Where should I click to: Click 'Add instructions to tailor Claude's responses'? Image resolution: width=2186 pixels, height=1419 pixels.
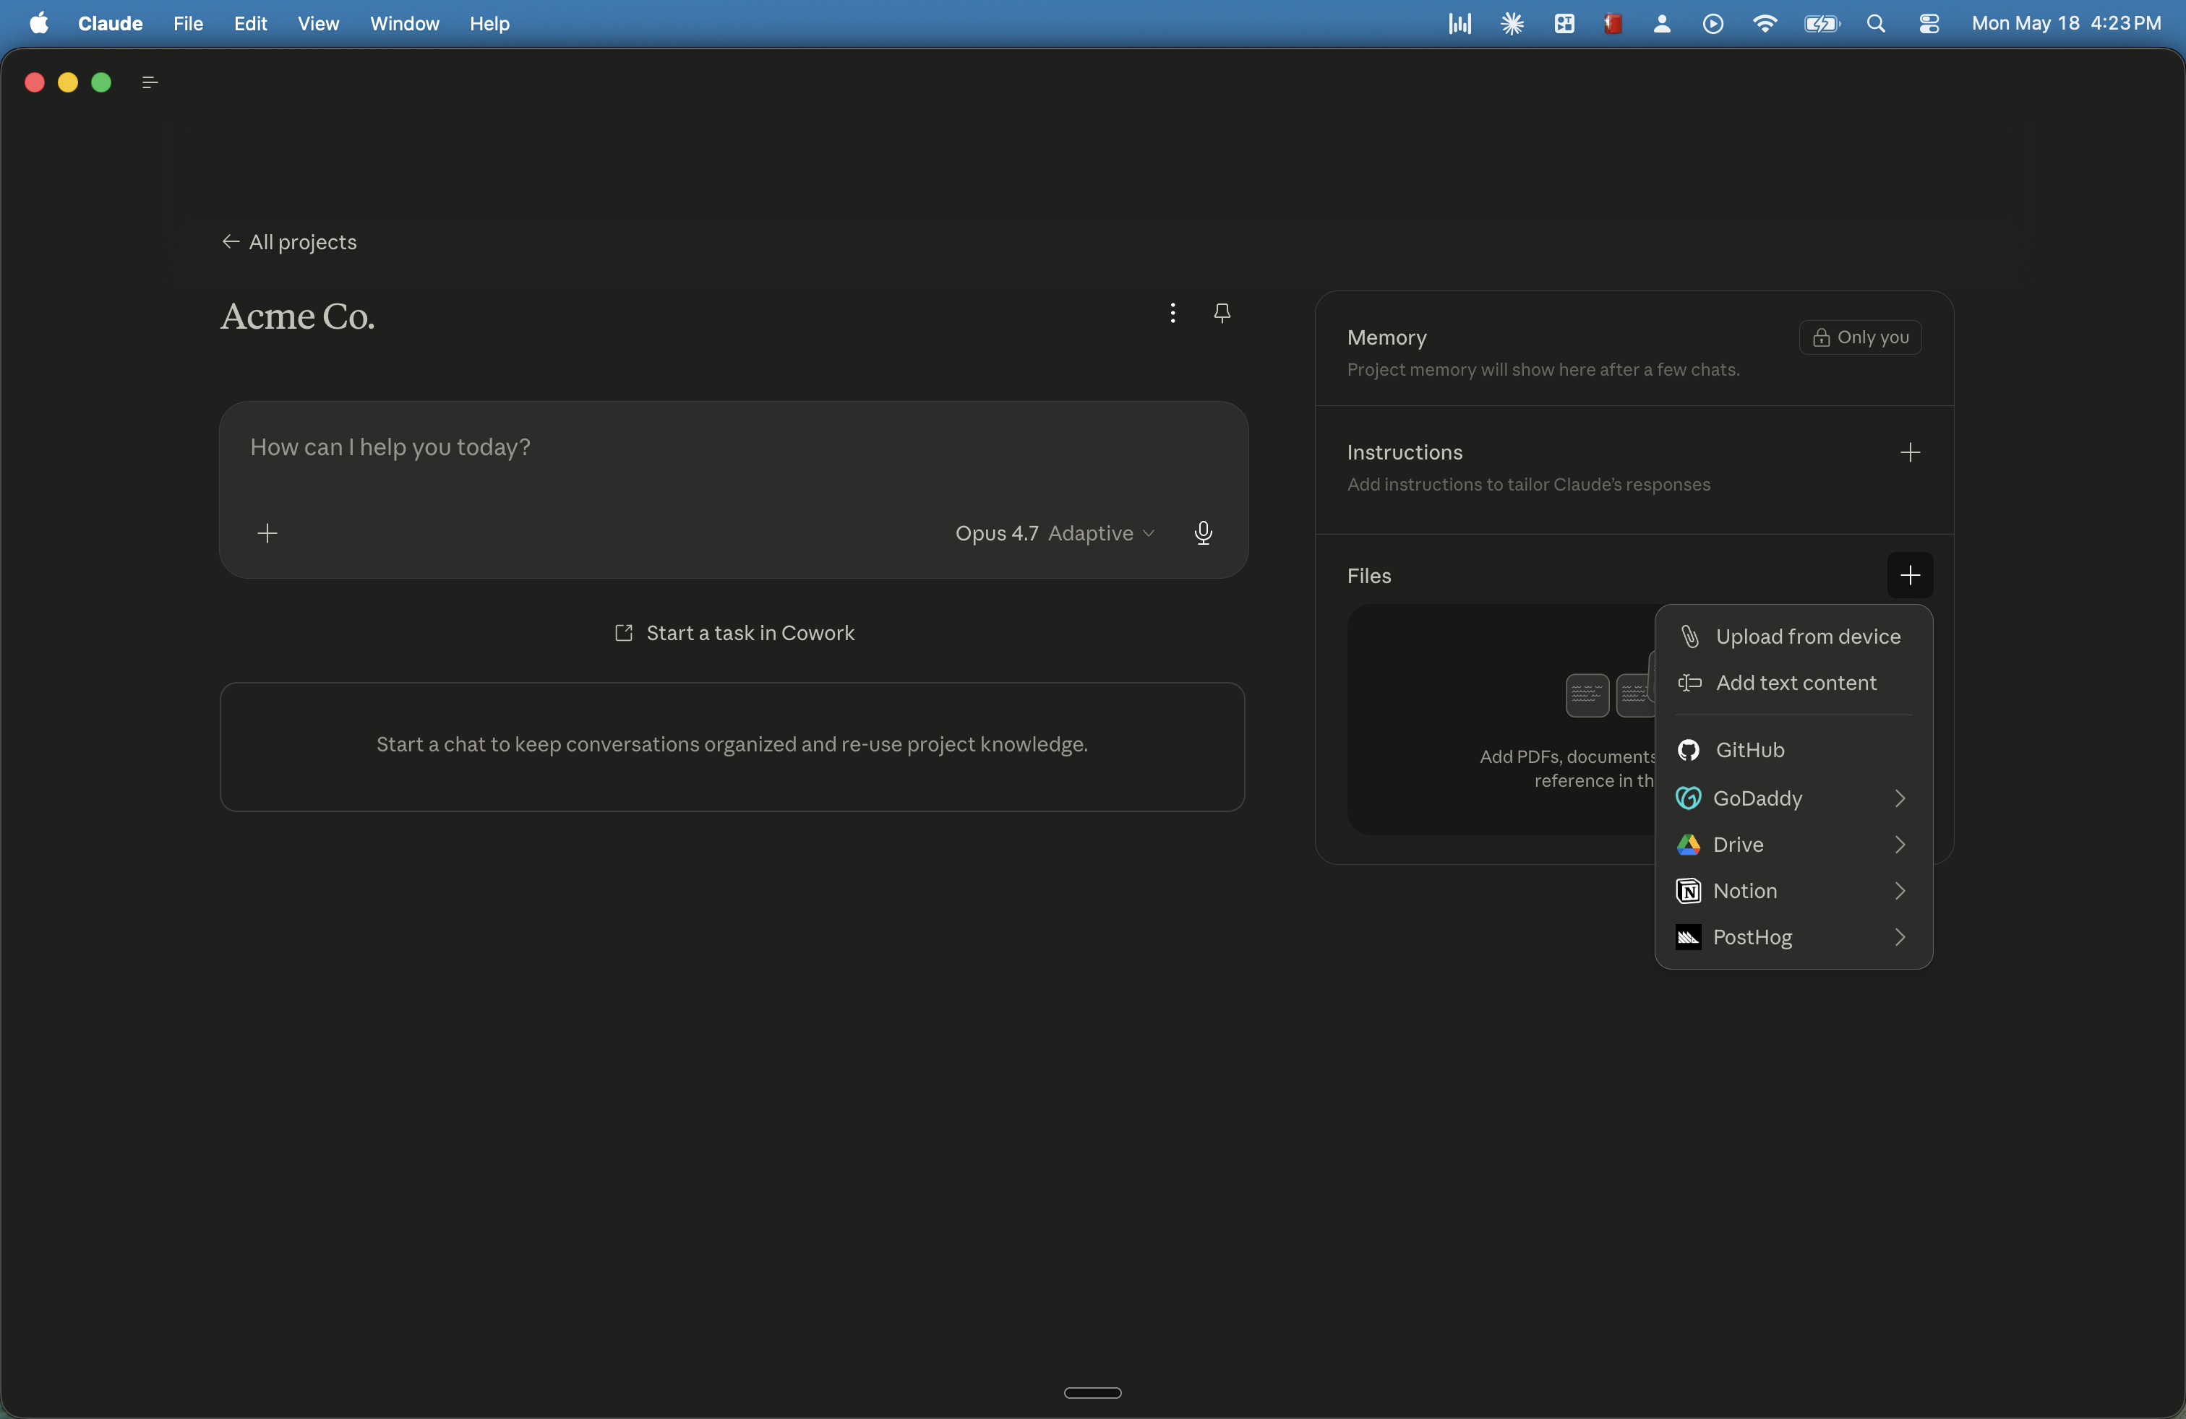[x=1528, y=483]
